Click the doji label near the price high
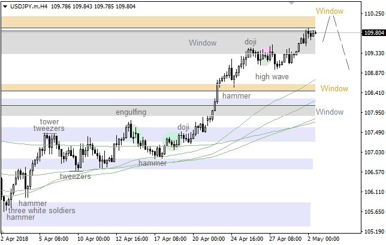Image resolution: width=386 pixels, height=245 pixels. (250, 42)
